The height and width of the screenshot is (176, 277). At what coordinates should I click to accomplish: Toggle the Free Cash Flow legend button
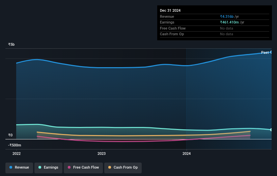coord(83,168)
